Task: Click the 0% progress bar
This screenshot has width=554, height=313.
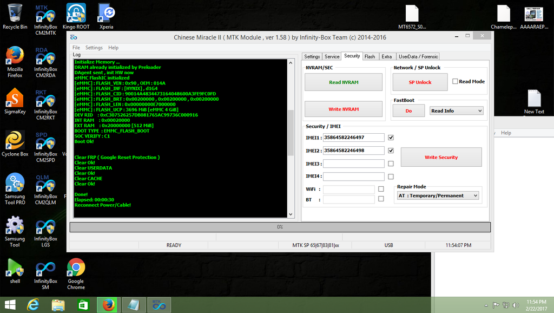Action: [280, 227]
